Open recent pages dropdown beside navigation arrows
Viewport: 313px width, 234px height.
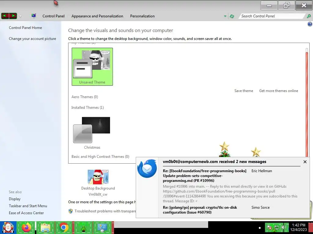(20, 16)
